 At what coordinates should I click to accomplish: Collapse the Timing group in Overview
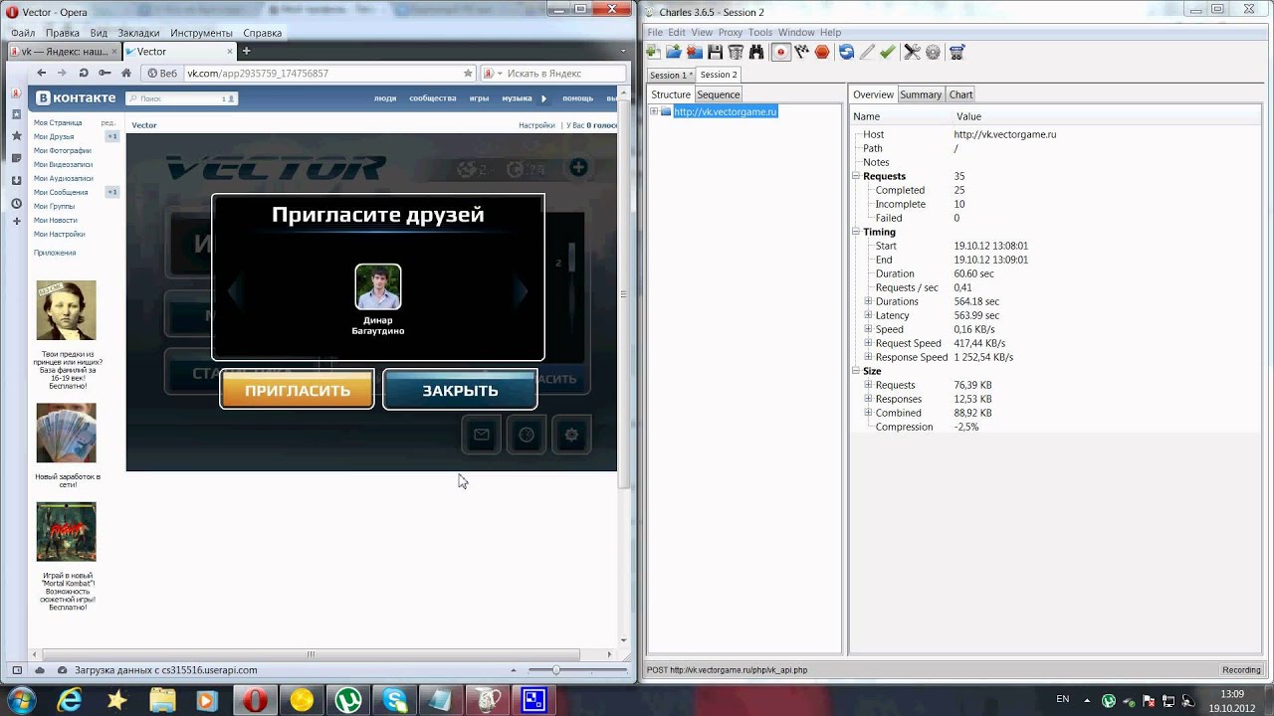click(856, 232)
